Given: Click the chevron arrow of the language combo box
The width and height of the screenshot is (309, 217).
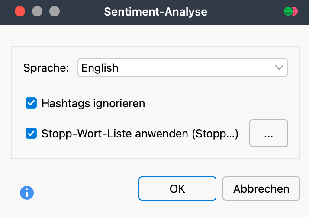Looking at the screenshot, I should (280, 68).
